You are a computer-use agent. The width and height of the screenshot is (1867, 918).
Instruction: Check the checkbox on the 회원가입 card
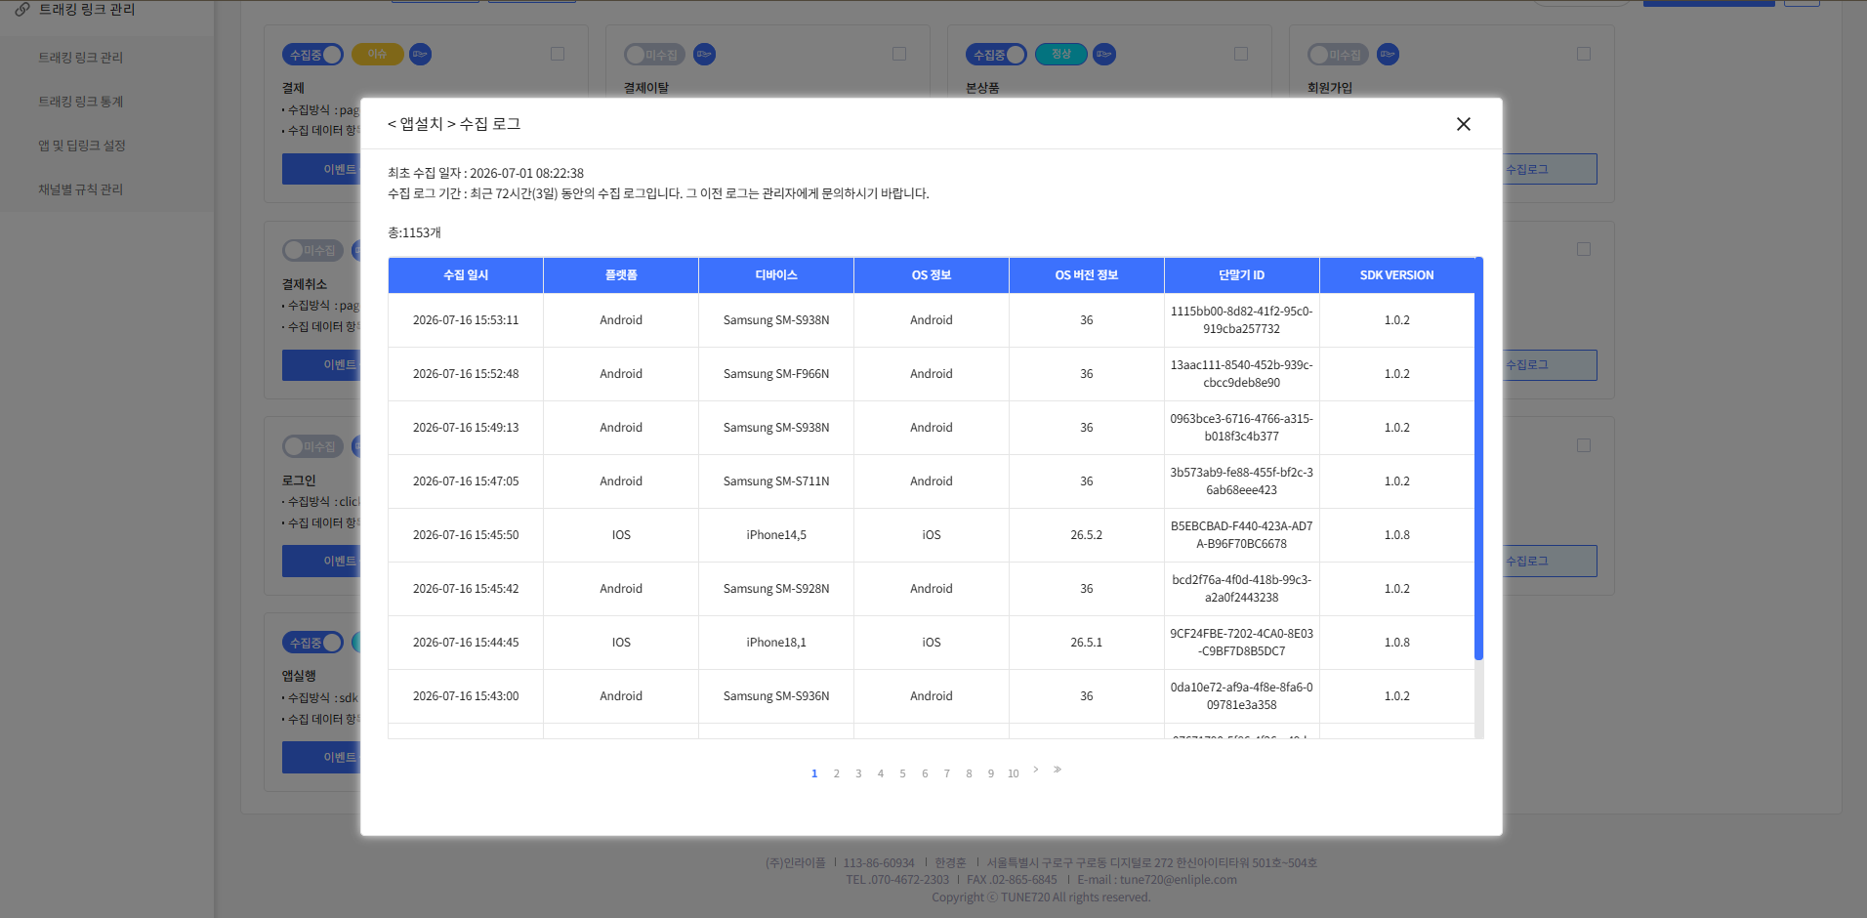coord(1584,54)
